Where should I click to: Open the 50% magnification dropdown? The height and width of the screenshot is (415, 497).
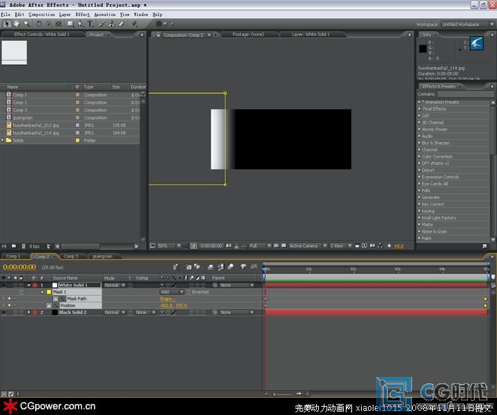(x=169, y=246)
